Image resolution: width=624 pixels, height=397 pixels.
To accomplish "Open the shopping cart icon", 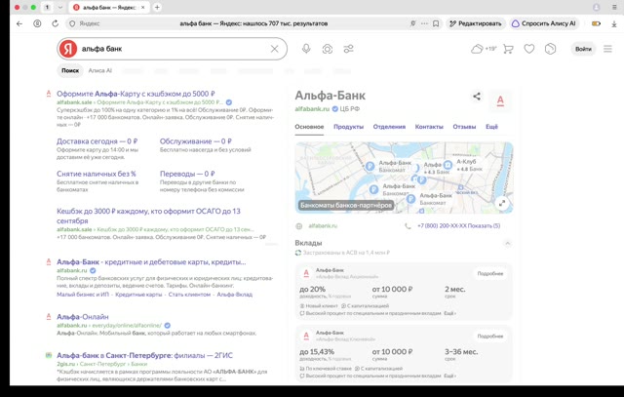I will [x=508, y=49].
